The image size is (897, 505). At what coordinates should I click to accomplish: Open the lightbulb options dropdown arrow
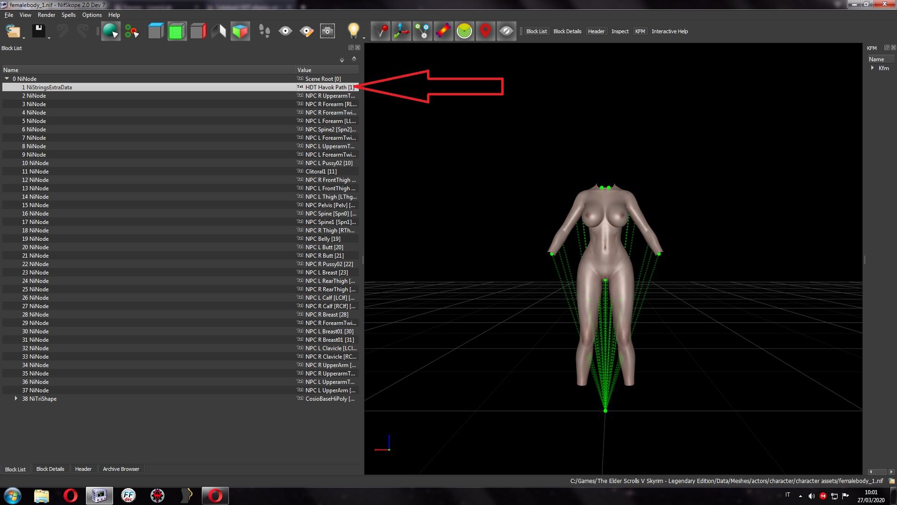(364, 38)
